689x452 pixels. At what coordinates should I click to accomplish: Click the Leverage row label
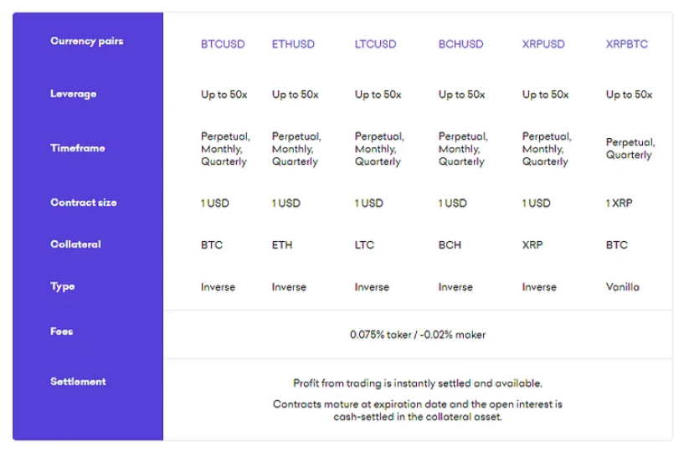point(73,94)
